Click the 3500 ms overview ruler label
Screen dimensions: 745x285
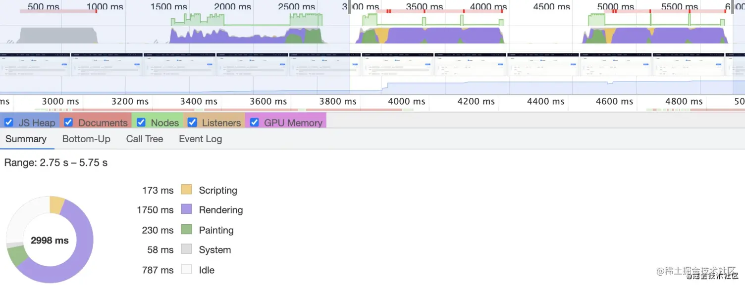pos(424,7)
